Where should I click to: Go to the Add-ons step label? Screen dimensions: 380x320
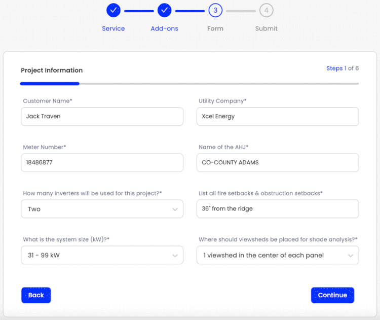pyautogui.click(x=164, y=28)
